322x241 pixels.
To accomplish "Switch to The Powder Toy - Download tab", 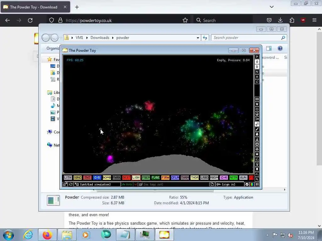I will 35,7.
